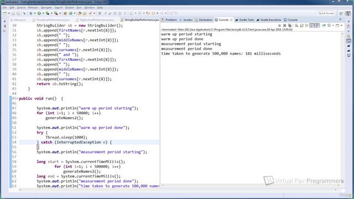354x199 pixels.
Task: Collapse the run() method at line 45
Action: (18, 98)
